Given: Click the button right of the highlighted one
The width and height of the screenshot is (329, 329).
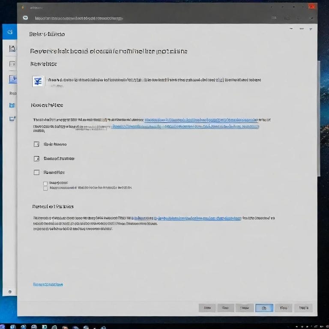Looking at the screenshot, I should point(284,308).
